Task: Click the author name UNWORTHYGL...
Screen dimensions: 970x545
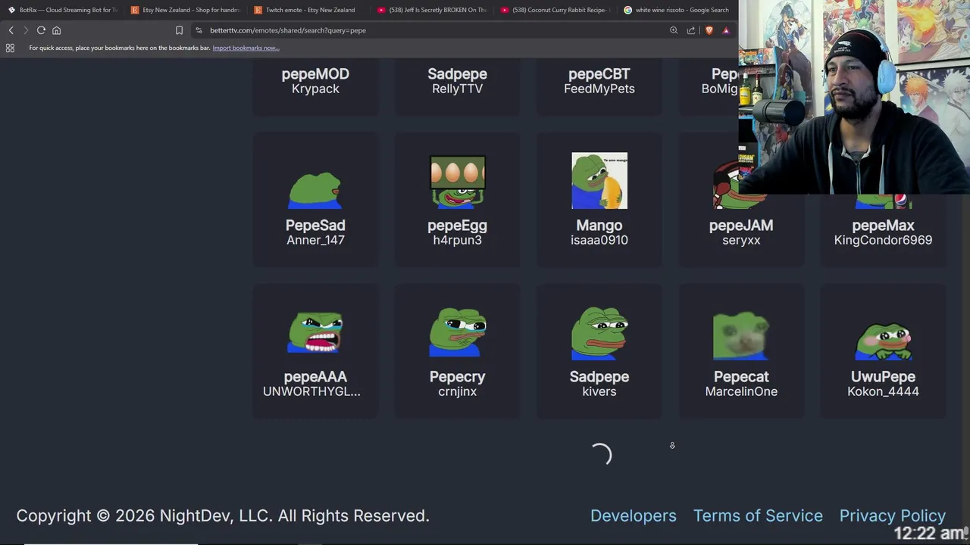Action: click(311, 391)
